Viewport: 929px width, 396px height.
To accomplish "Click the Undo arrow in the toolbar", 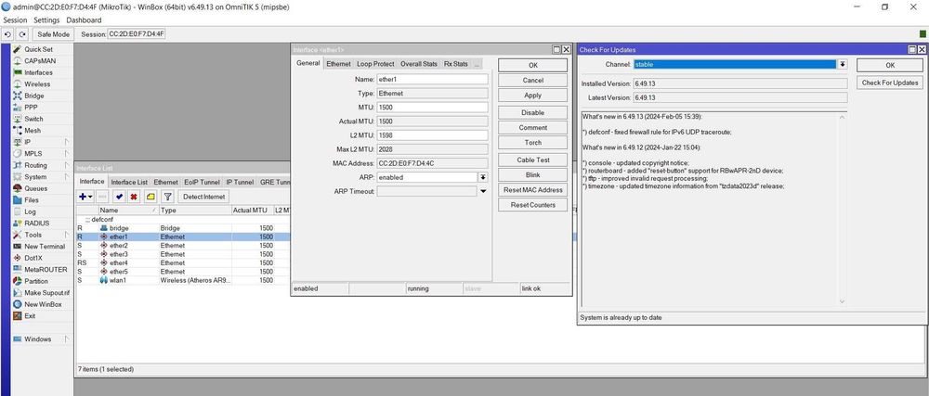I will (8, 34).
